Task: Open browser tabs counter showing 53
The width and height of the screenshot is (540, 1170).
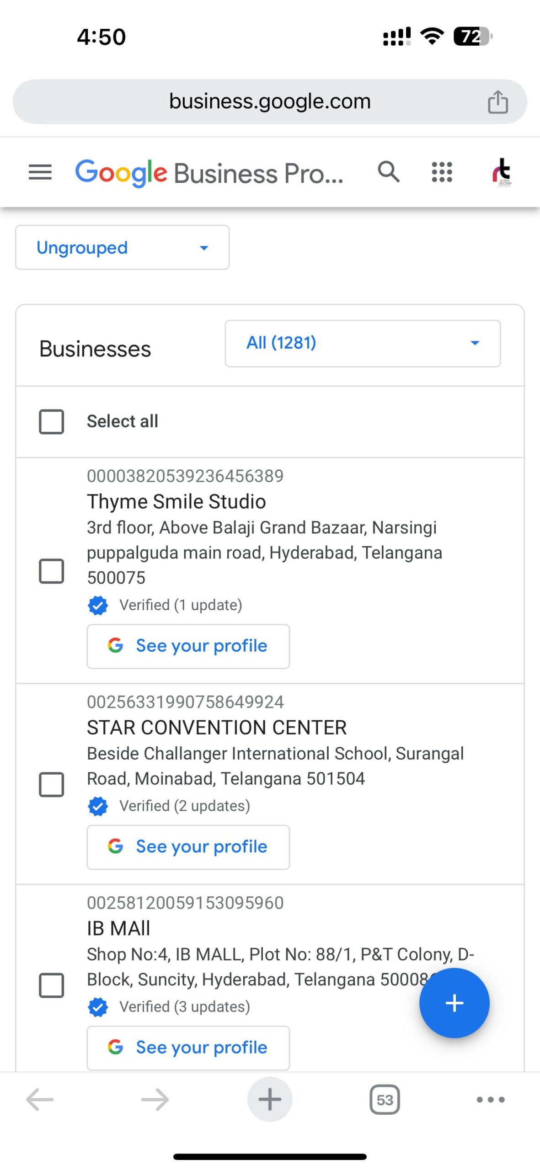Action: click(x=385, y=1099)
